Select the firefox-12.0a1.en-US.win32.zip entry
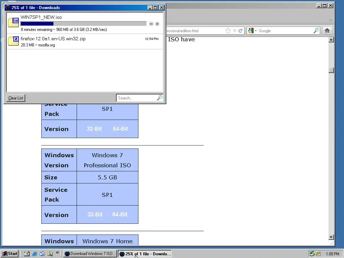Screen dimensions: 344x258 click(85, 41)
